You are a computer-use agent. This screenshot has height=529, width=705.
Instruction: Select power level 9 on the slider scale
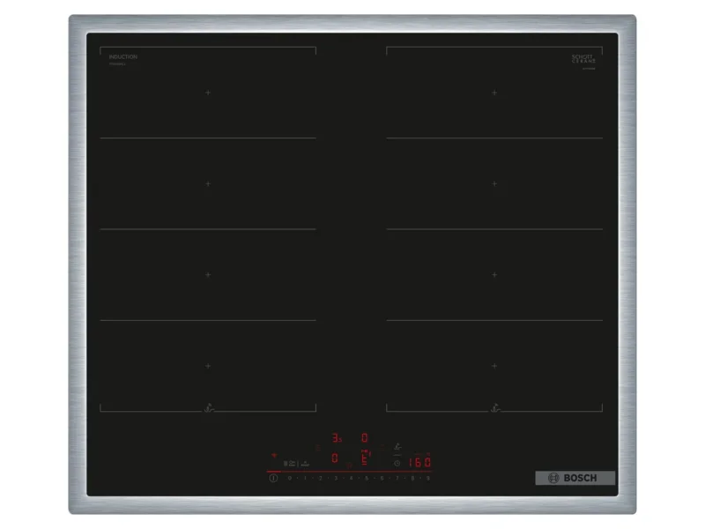point(428,478)
